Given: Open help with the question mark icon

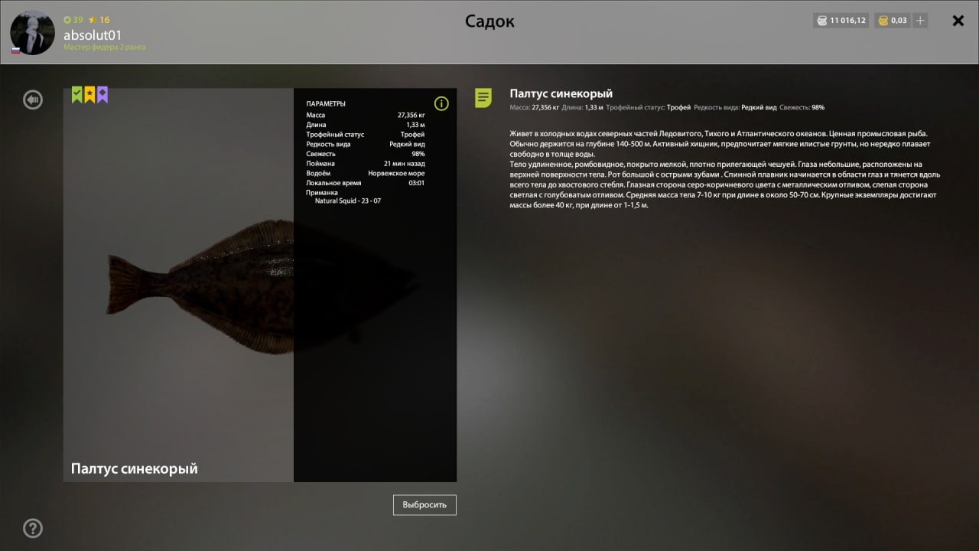Looking at the screenshot, I should click(x=33, y=528).
